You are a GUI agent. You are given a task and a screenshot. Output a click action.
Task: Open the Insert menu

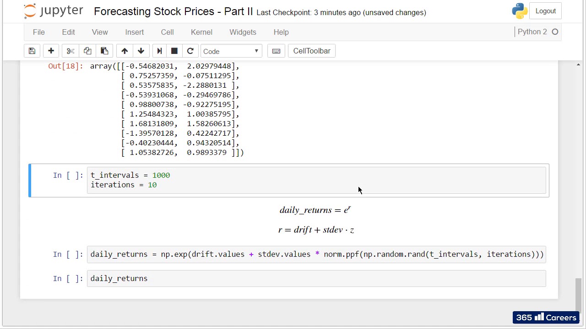[x=134, y=32]
